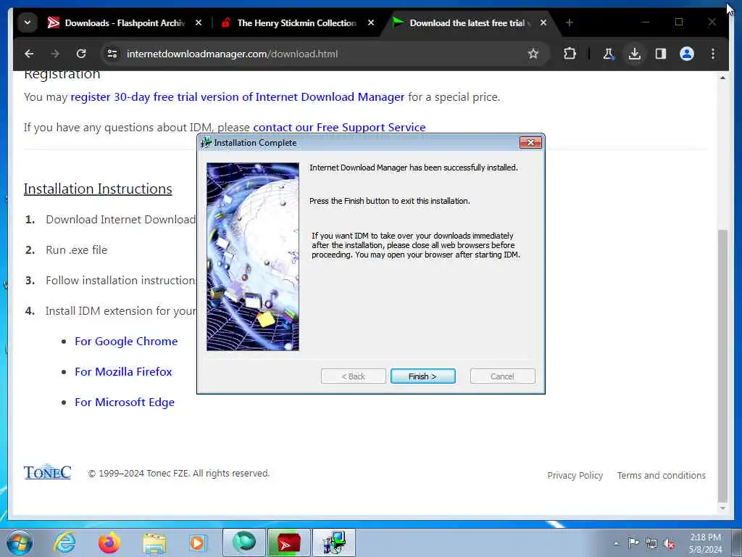Open Windows Media Player taskbar icon
Screen dimensions: 742x557
[x=197, y=542]
